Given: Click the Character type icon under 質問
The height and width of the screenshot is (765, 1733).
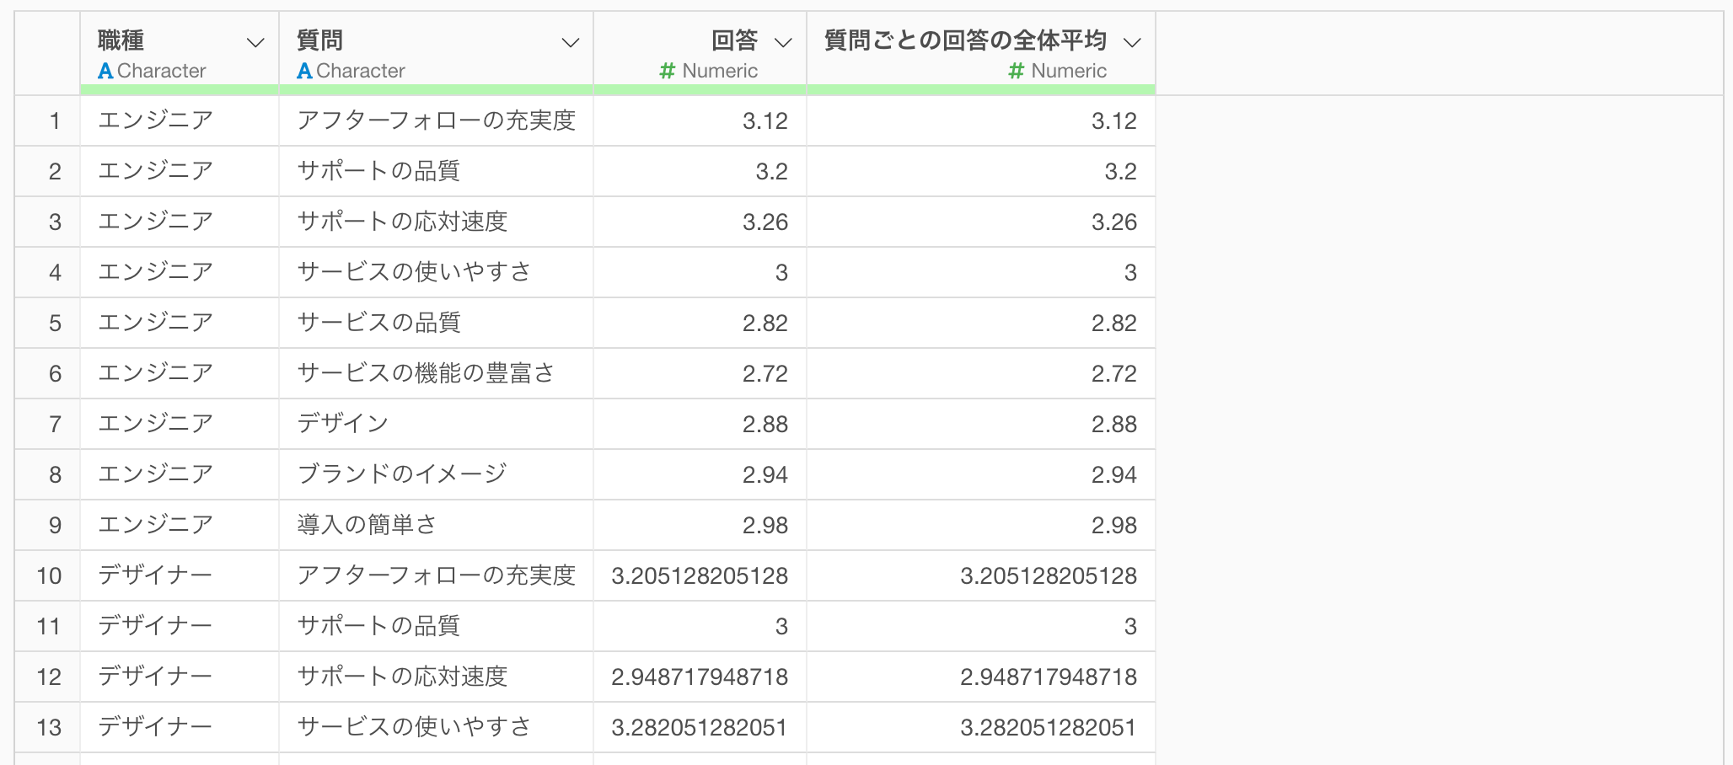Looking at the screenshot, I should click(304, 71).
